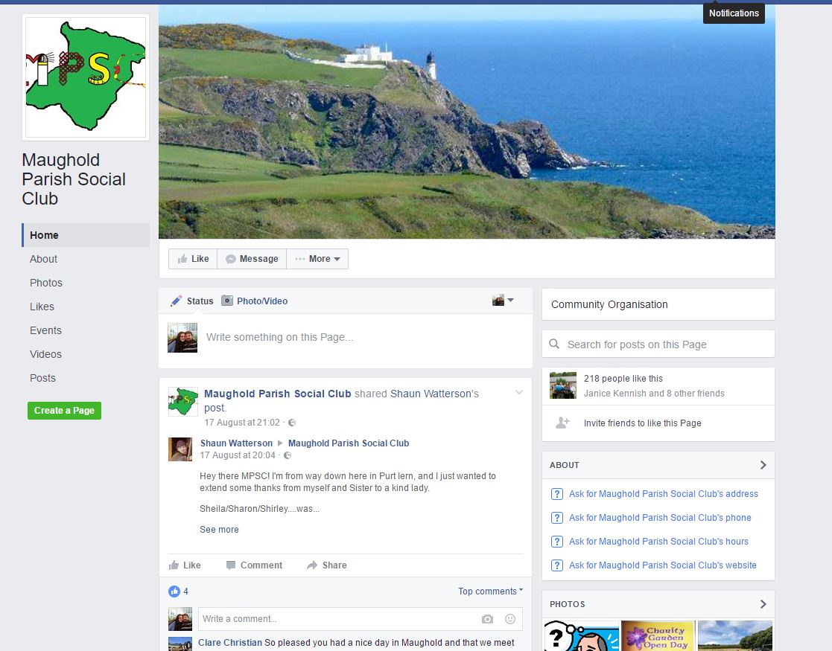Click Ask for Maughold Parish Social Club's website
Image resolution: width=832 pixels, height=651 pixels.
(663, 565)
